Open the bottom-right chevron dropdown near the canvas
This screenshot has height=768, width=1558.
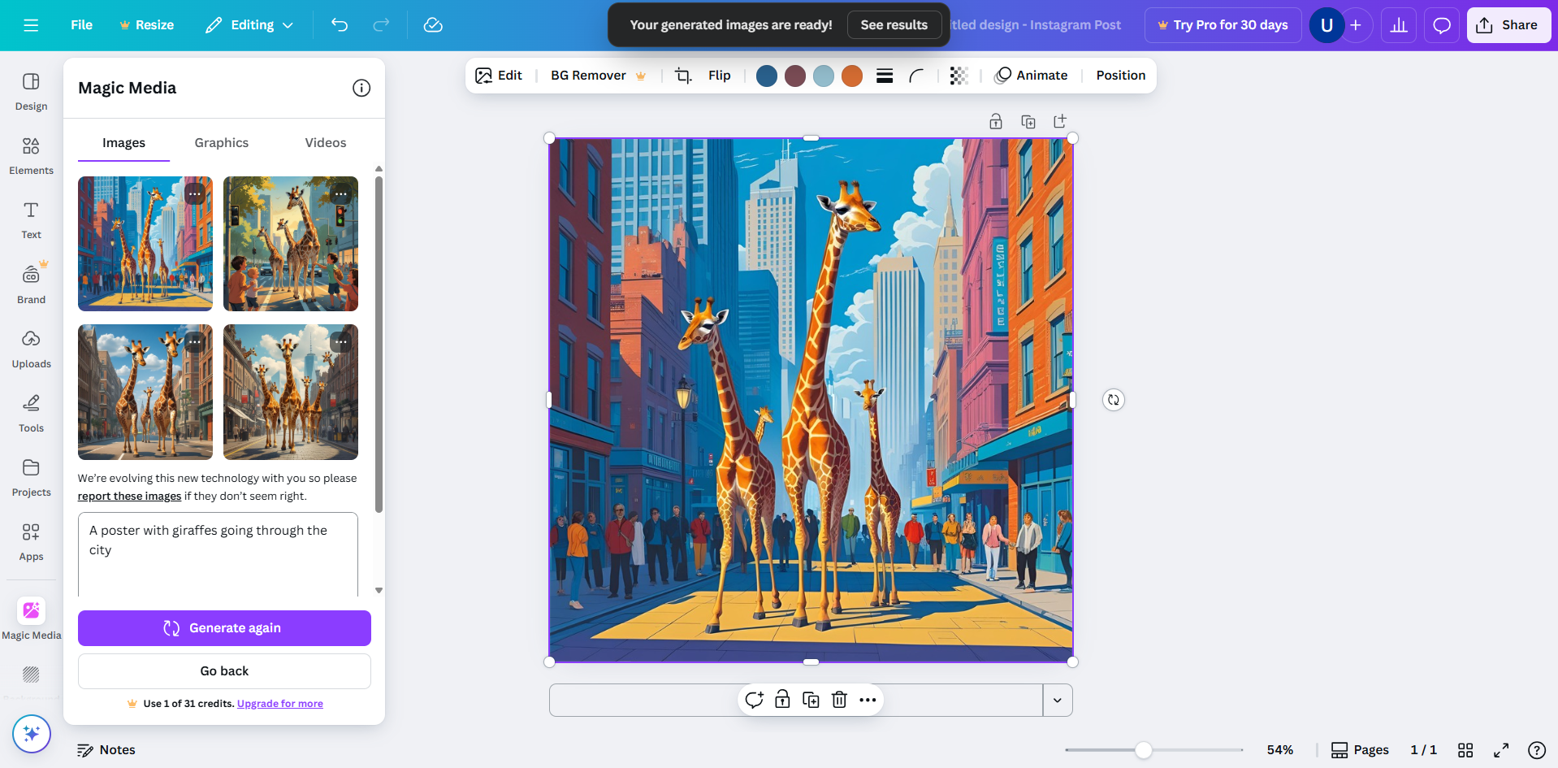pos(1058,700)
